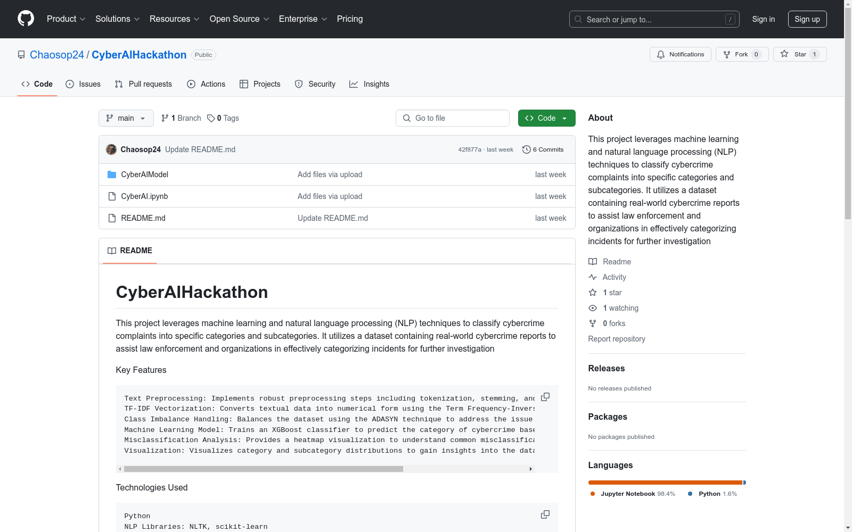Screen dimensions: 852x532
Task: Click the CyberAIModel folder icon
Action: pyautogui.click(x=112, y=174)
